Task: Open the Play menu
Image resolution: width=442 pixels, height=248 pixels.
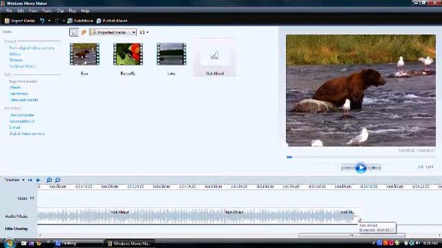Action: click(x=73, y=11)
